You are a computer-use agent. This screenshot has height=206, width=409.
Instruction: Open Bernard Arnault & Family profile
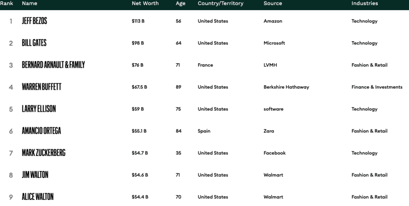click(53, 65)
